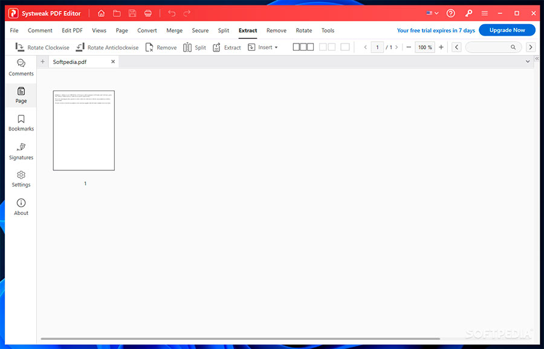Click the Home icon in title bar
Image resolution: width=544 pixels, height=349 pixels.
(101, 13)
